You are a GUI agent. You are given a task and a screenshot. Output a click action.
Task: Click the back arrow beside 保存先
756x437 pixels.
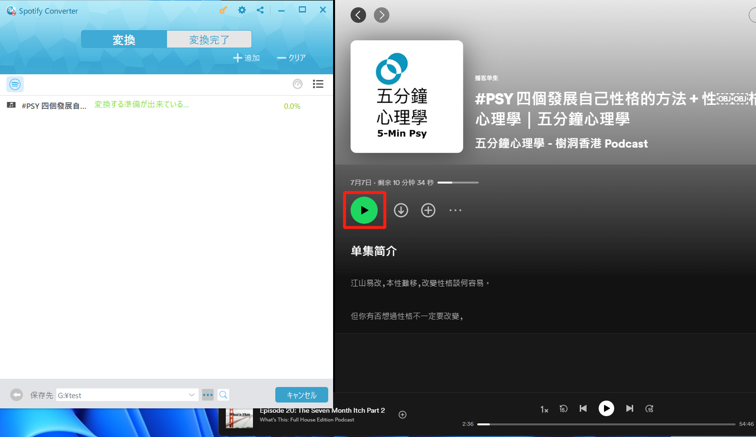tap(17, 395)
